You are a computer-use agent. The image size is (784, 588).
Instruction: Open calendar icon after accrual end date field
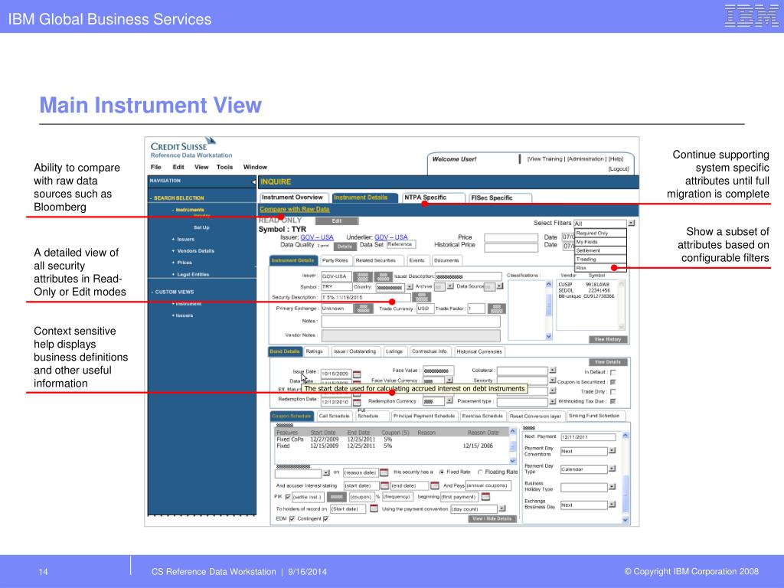tap(435, 485)
